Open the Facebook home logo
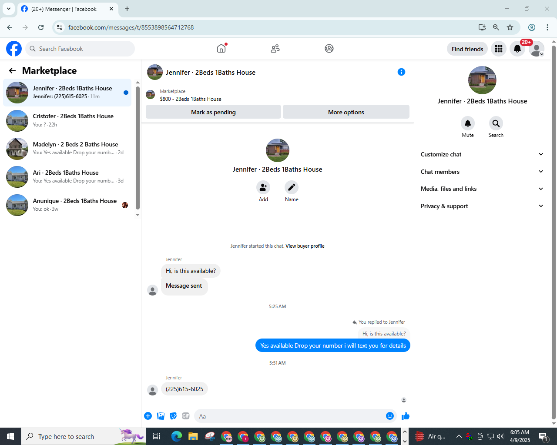Screen dimensions: 557x445 click(14, 49)
